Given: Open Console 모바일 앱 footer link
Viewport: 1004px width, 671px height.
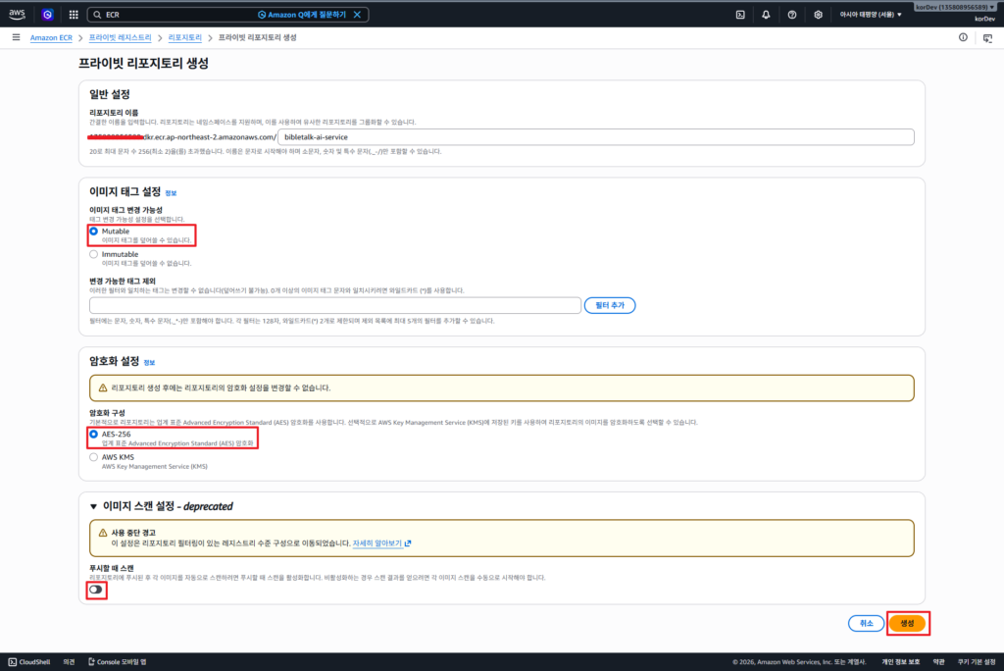Looking at the screenshot, I should pyautogui.click(x=118, y=662).
